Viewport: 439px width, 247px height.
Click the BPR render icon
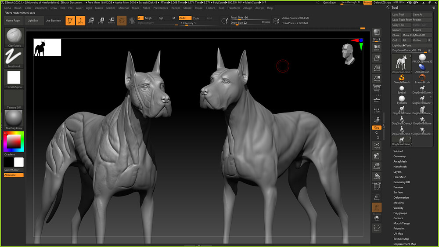click(377, 33)
